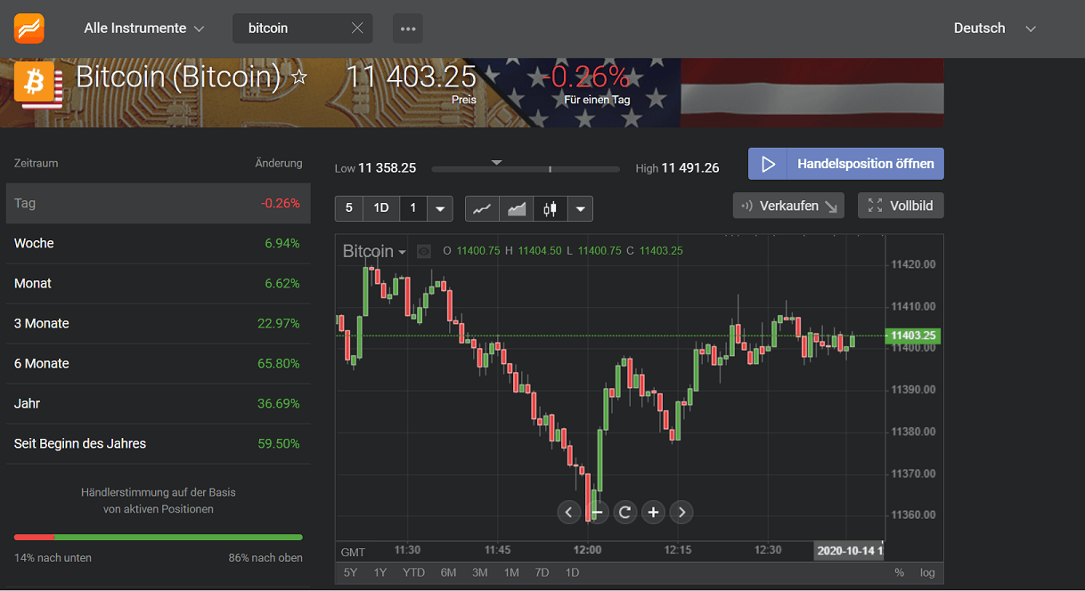
Task: Open Vollbild fullscreen mode
Action: click(x=901, y=206)
